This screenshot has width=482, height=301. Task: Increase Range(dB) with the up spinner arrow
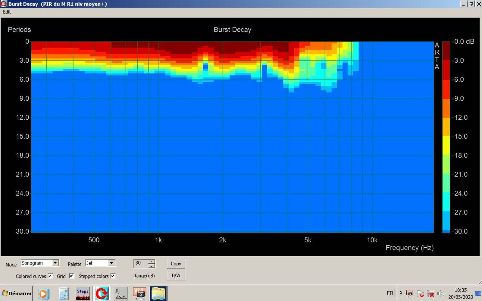pos(152,261)
